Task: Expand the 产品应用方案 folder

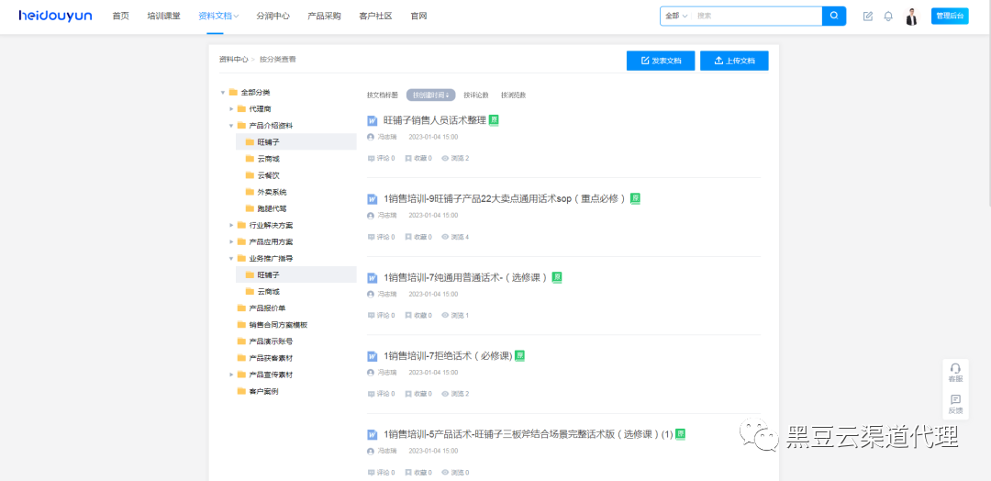Action: 231,241
